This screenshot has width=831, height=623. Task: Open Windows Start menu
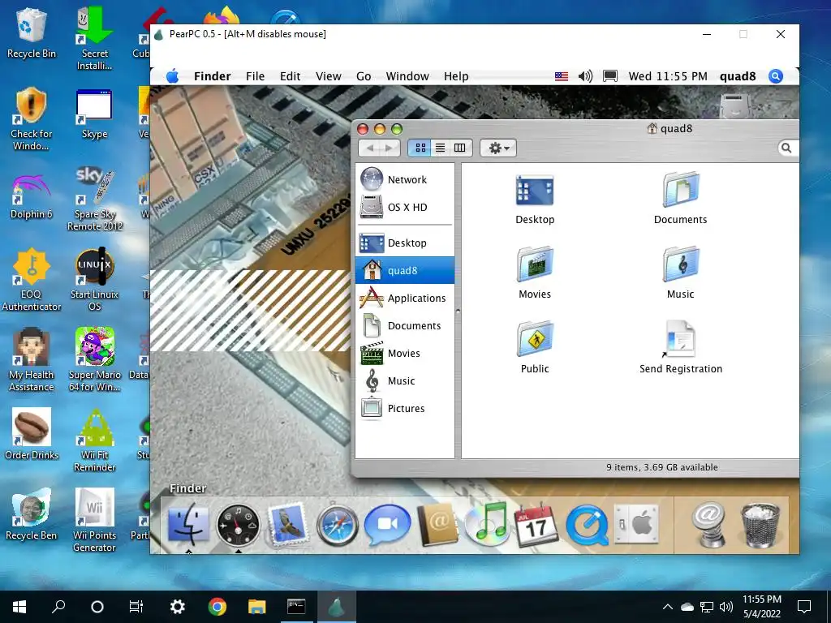(x=19, y=607)
